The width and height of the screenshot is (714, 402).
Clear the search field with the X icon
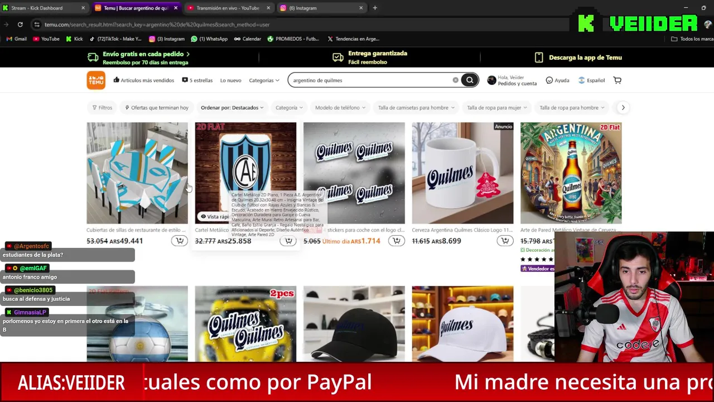point(455,80)
